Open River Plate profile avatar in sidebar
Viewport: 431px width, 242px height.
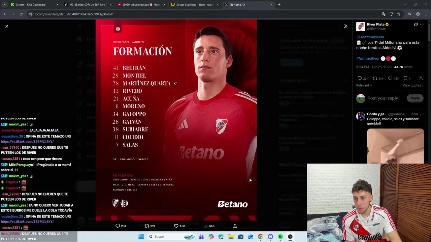tap(361, 27)
